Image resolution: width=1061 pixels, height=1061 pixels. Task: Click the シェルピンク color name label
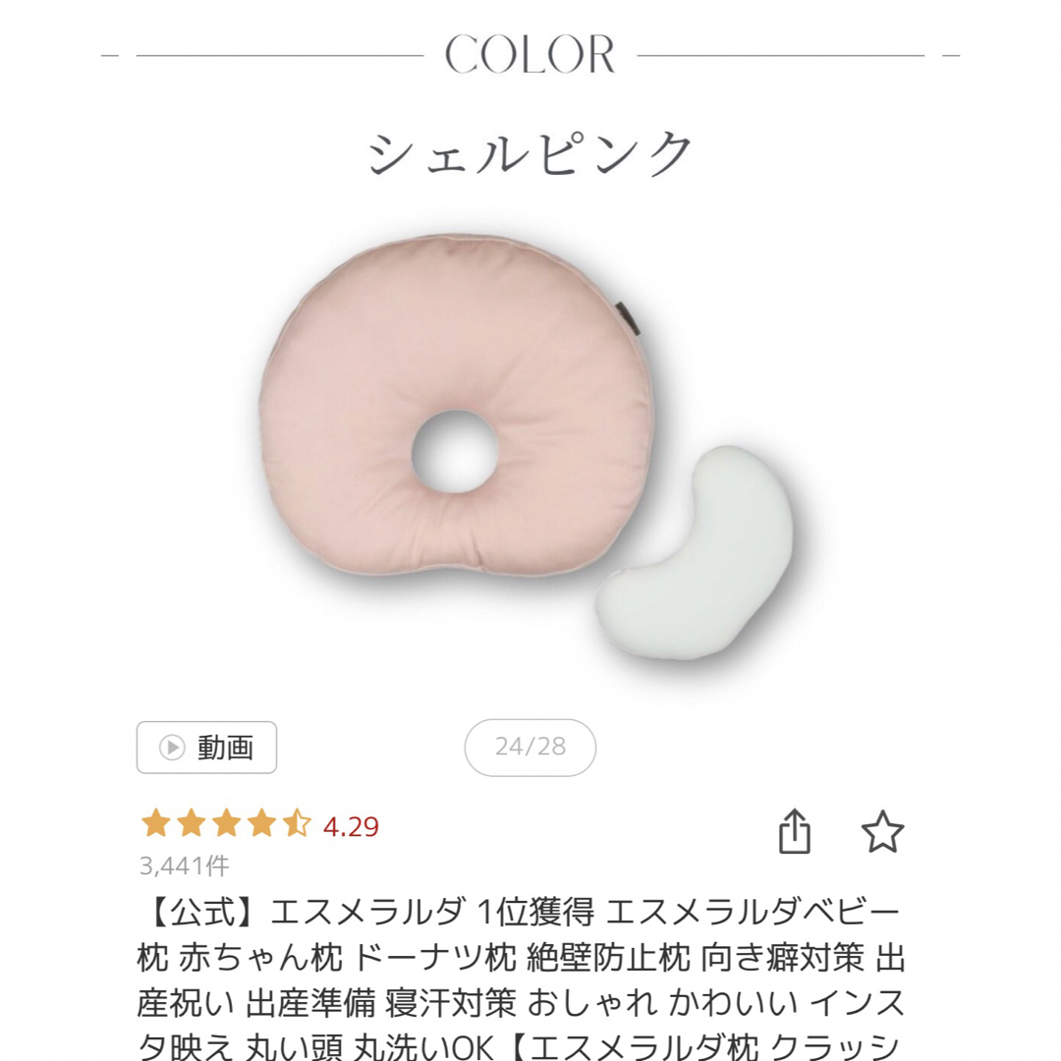coord(530,153)
